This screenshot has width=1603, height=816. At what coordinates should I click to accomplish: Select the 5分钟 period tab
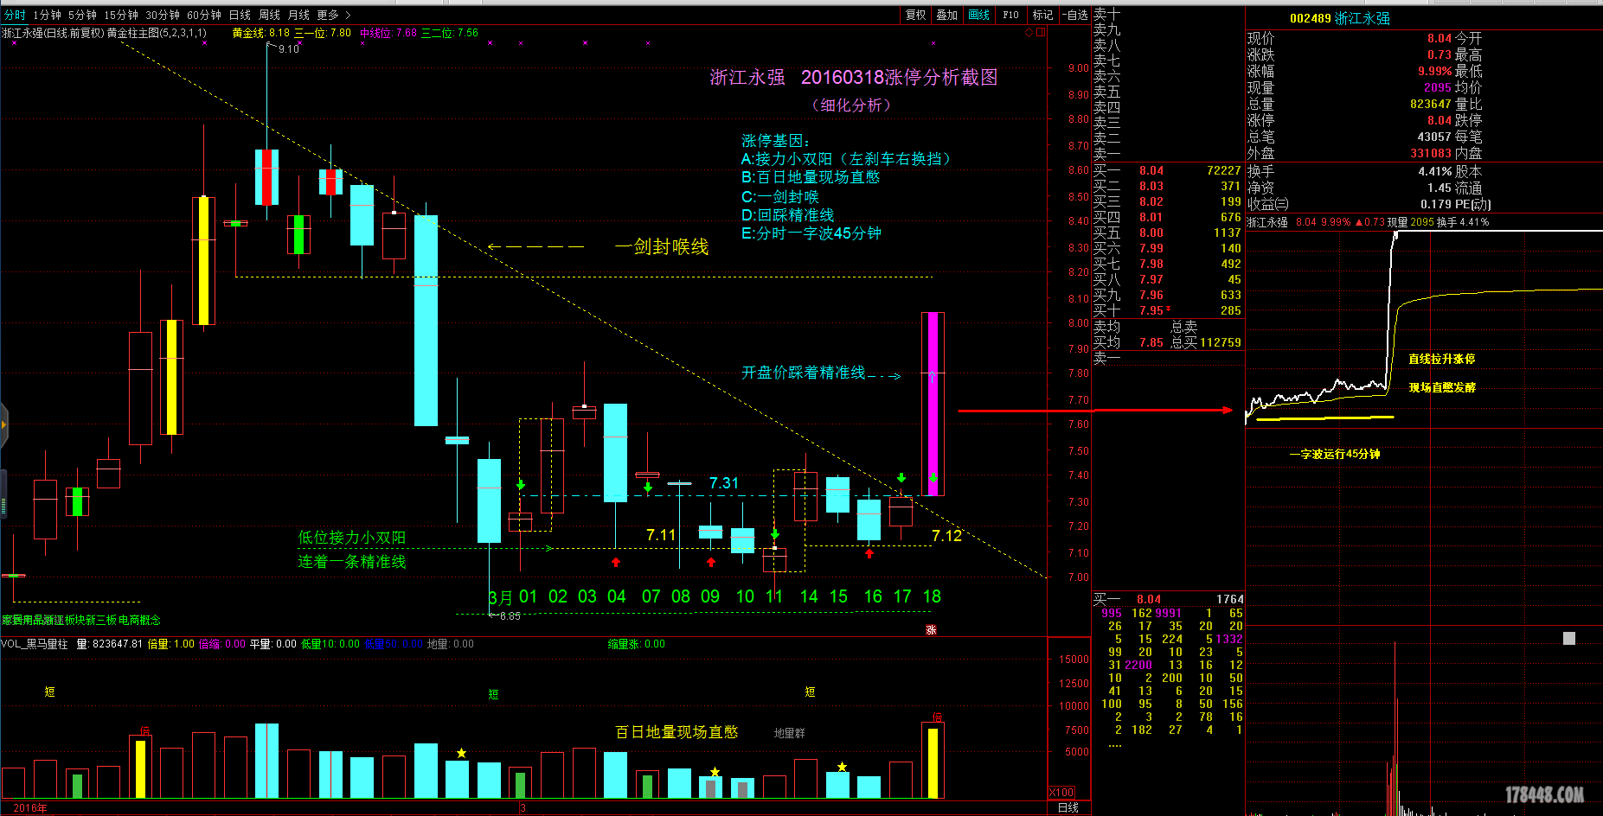[x=83, y=15]
